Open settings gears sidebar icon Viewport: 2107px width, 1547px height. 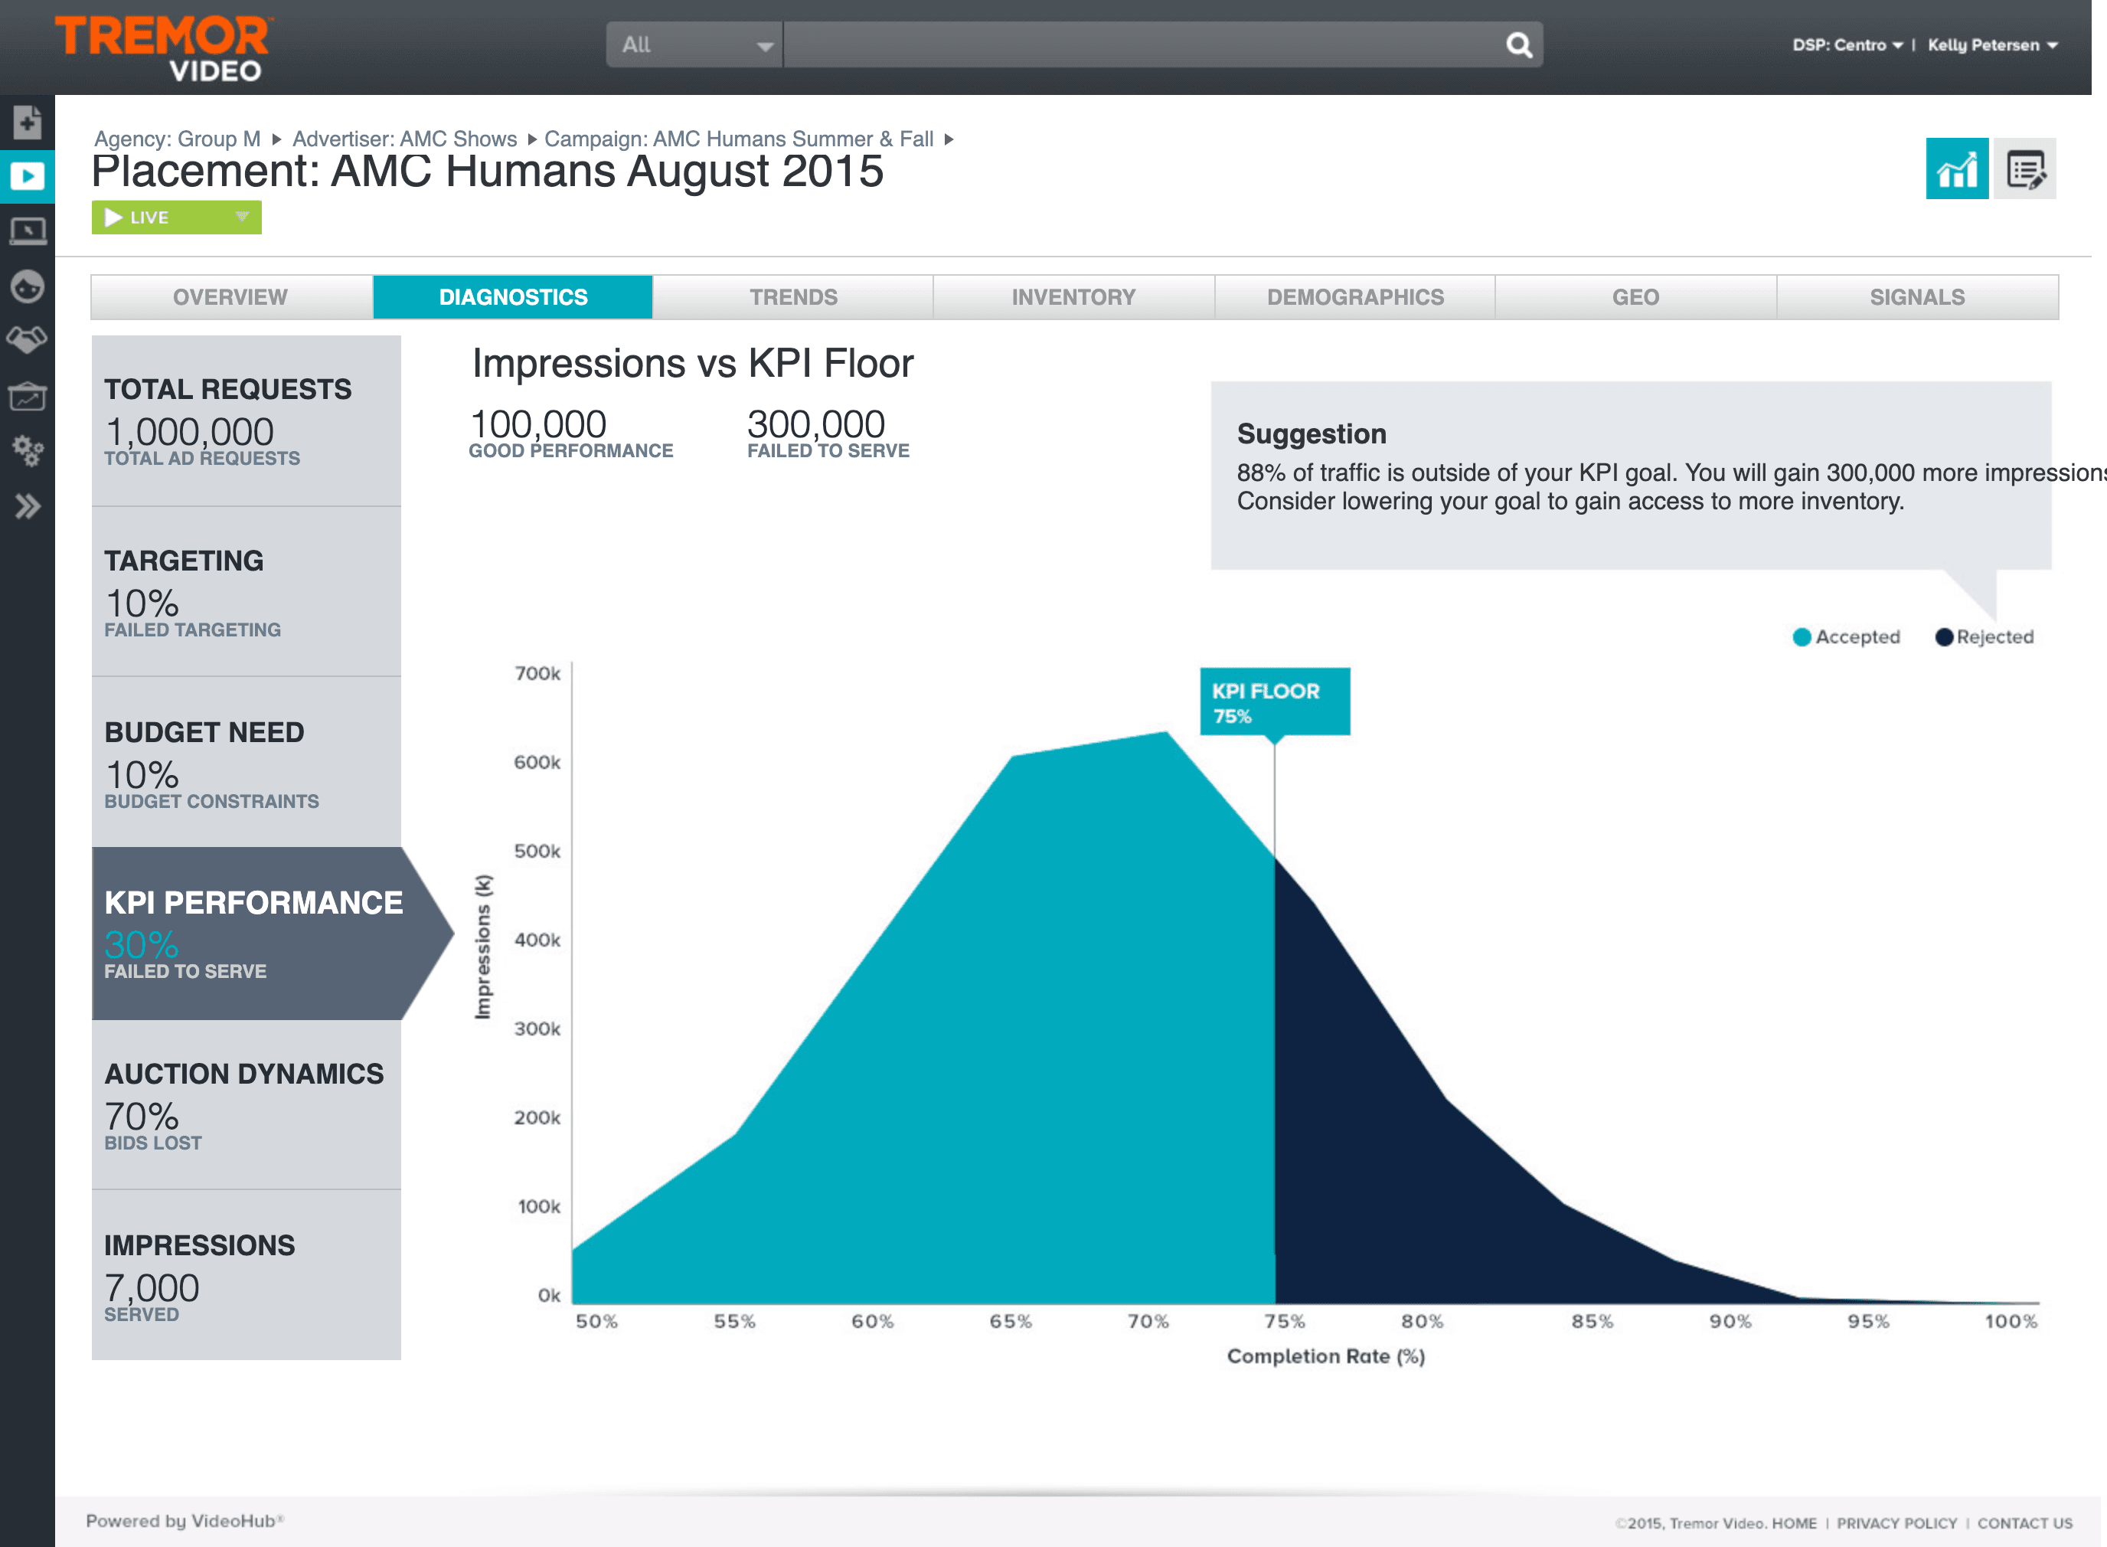tap(27, 451)
